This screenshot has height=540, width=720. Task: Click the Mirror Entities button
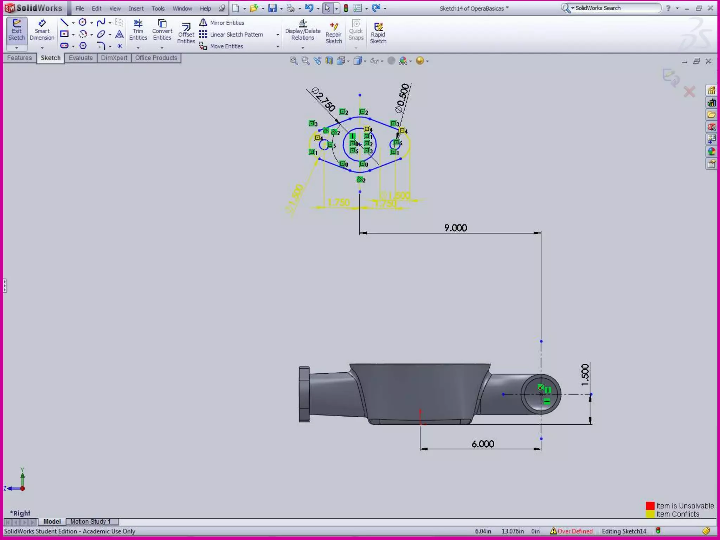(x=222, y=23)
